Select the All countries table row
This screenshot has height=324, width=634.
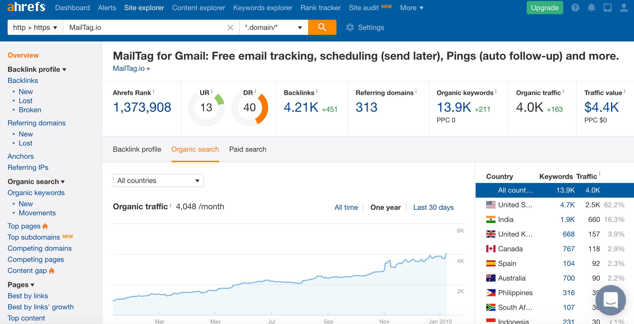pyautogui.click(x=555, y=190)
